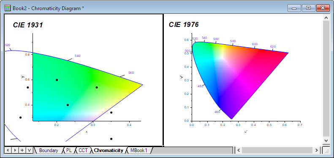Select the 560 wavelength label in CIE 1931

click(131, 73)
